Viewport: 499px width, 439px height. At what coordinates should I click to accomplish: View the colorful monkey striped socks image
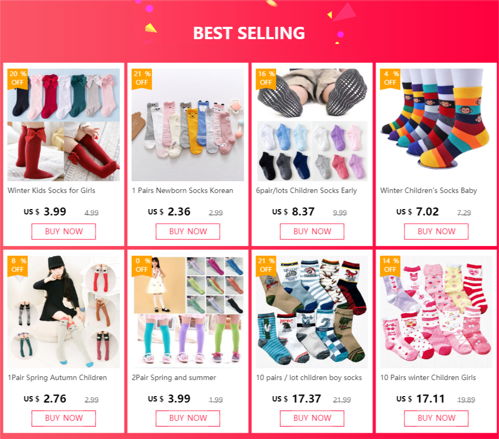(436, 125)
